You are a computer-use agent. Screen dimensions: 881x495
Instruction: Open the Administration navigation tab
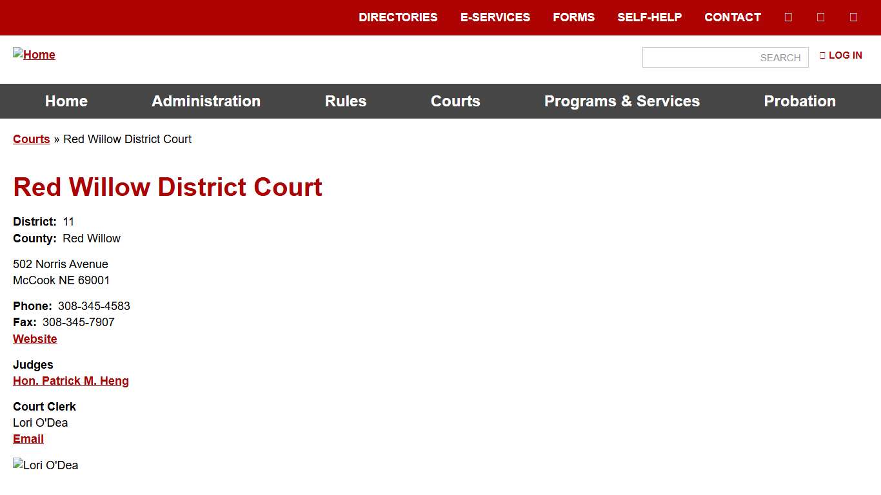(206, 101)
